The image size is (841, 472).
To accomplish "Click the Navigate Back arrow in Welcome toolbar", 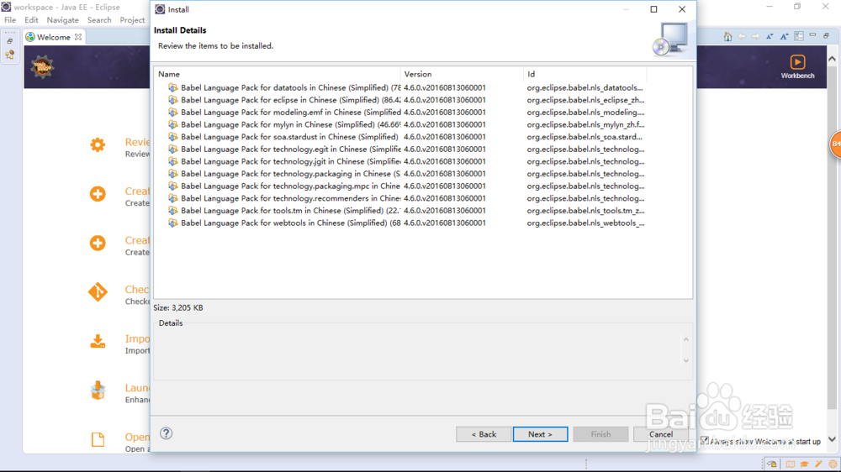I will (x=742, y=36).
